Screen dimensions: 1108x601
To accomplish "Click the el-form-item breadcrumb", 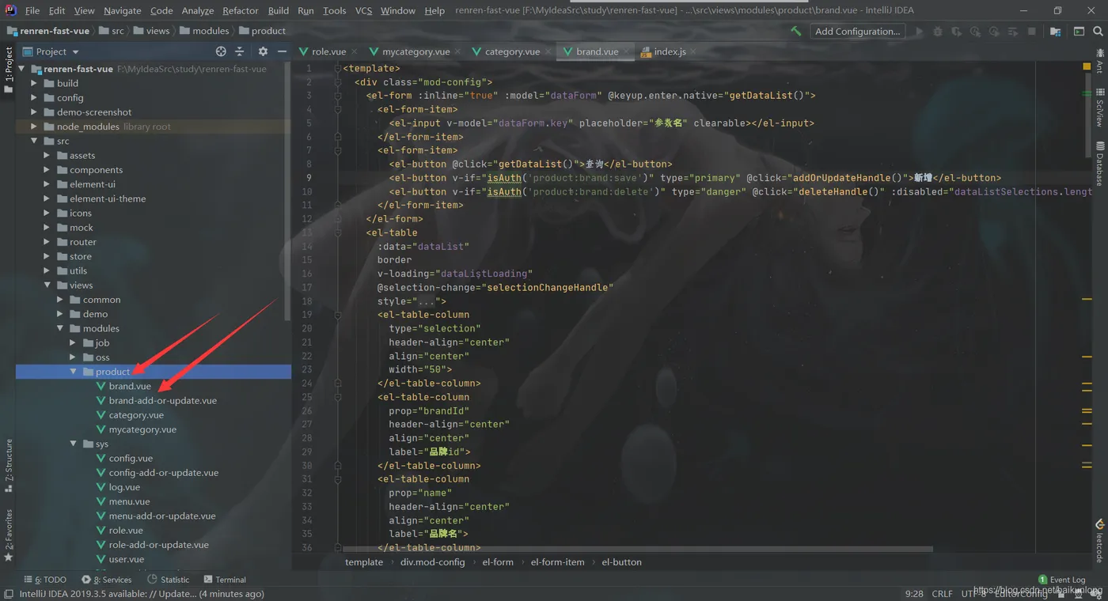I will click(557, 562).
